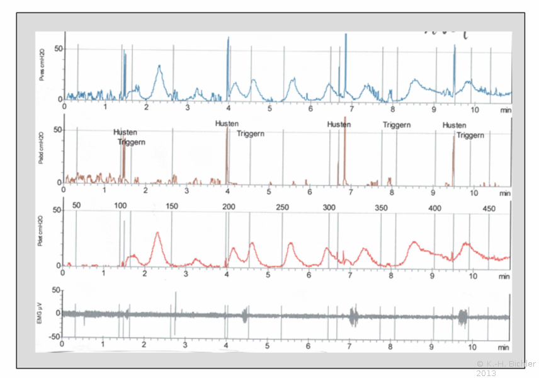Click the min unit label on EMG axis

[x=504, y=346]
